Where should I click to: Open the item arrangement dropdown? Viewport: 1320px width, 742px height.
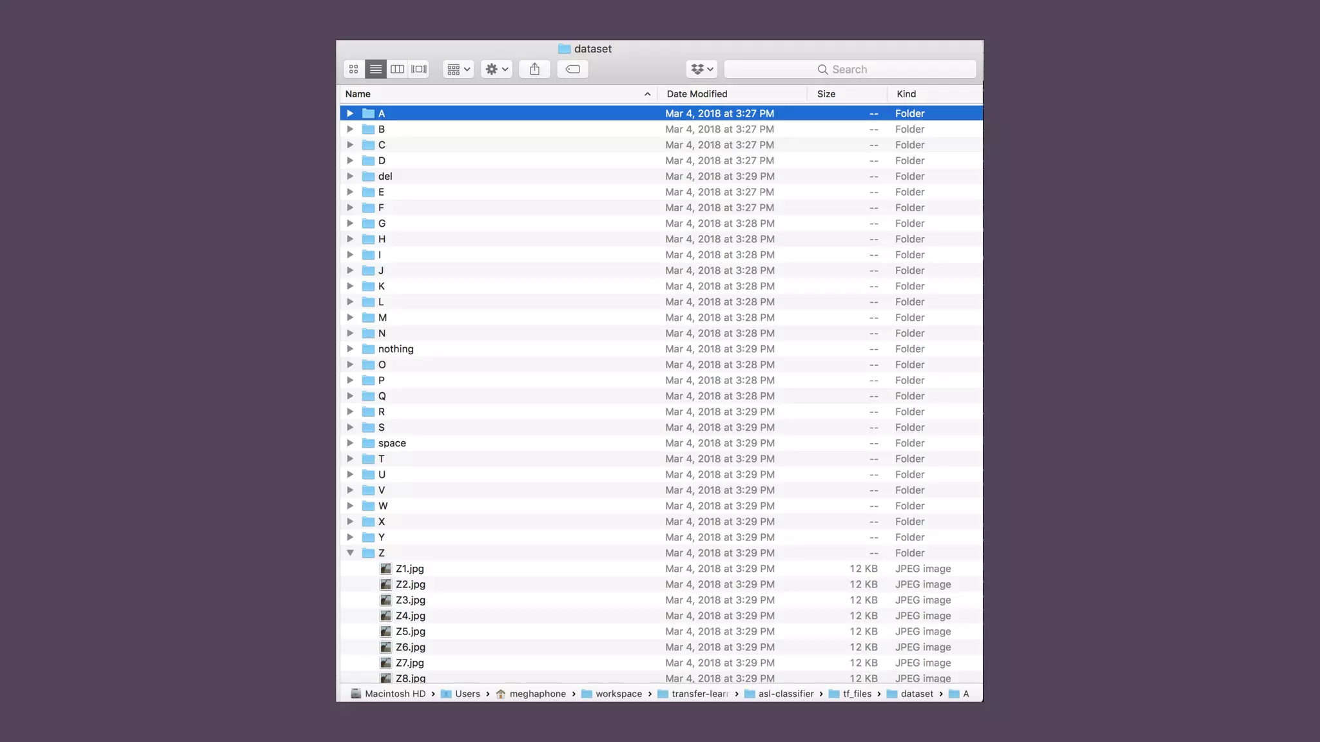click(458, 69)
